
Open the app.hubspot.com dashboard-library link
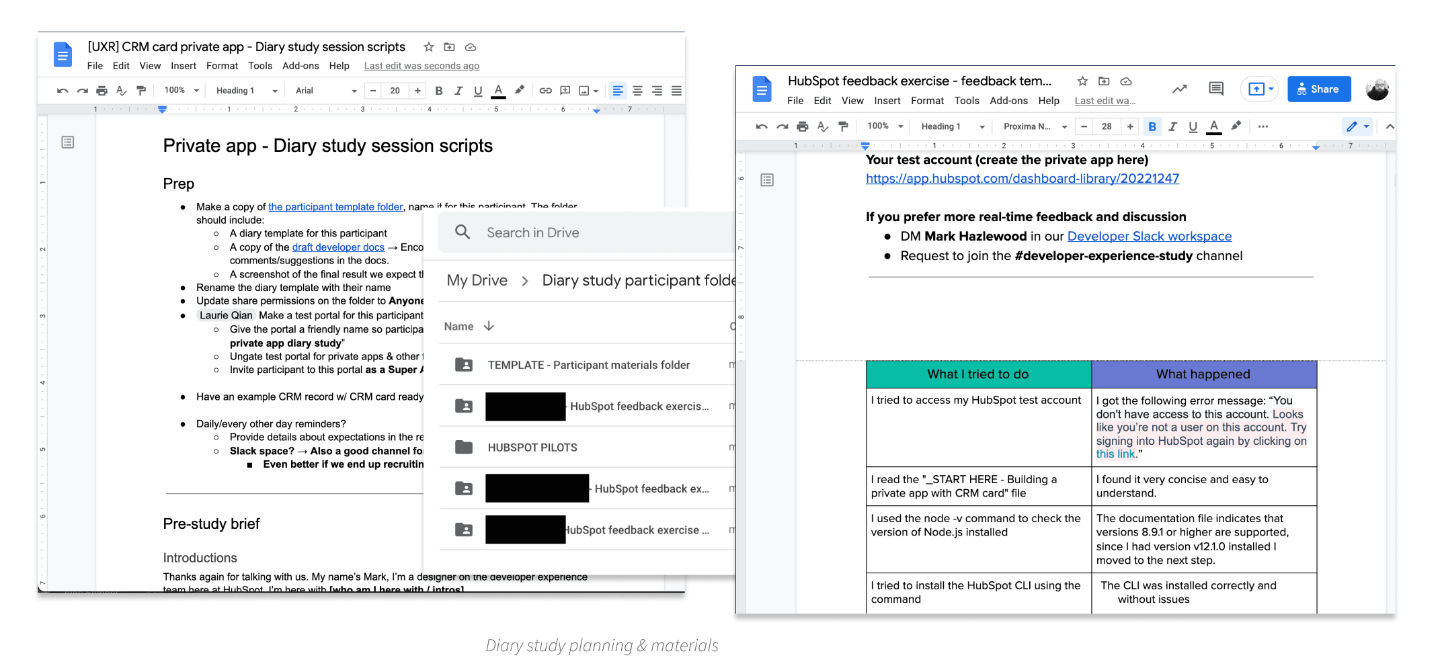coord(1022,179)
